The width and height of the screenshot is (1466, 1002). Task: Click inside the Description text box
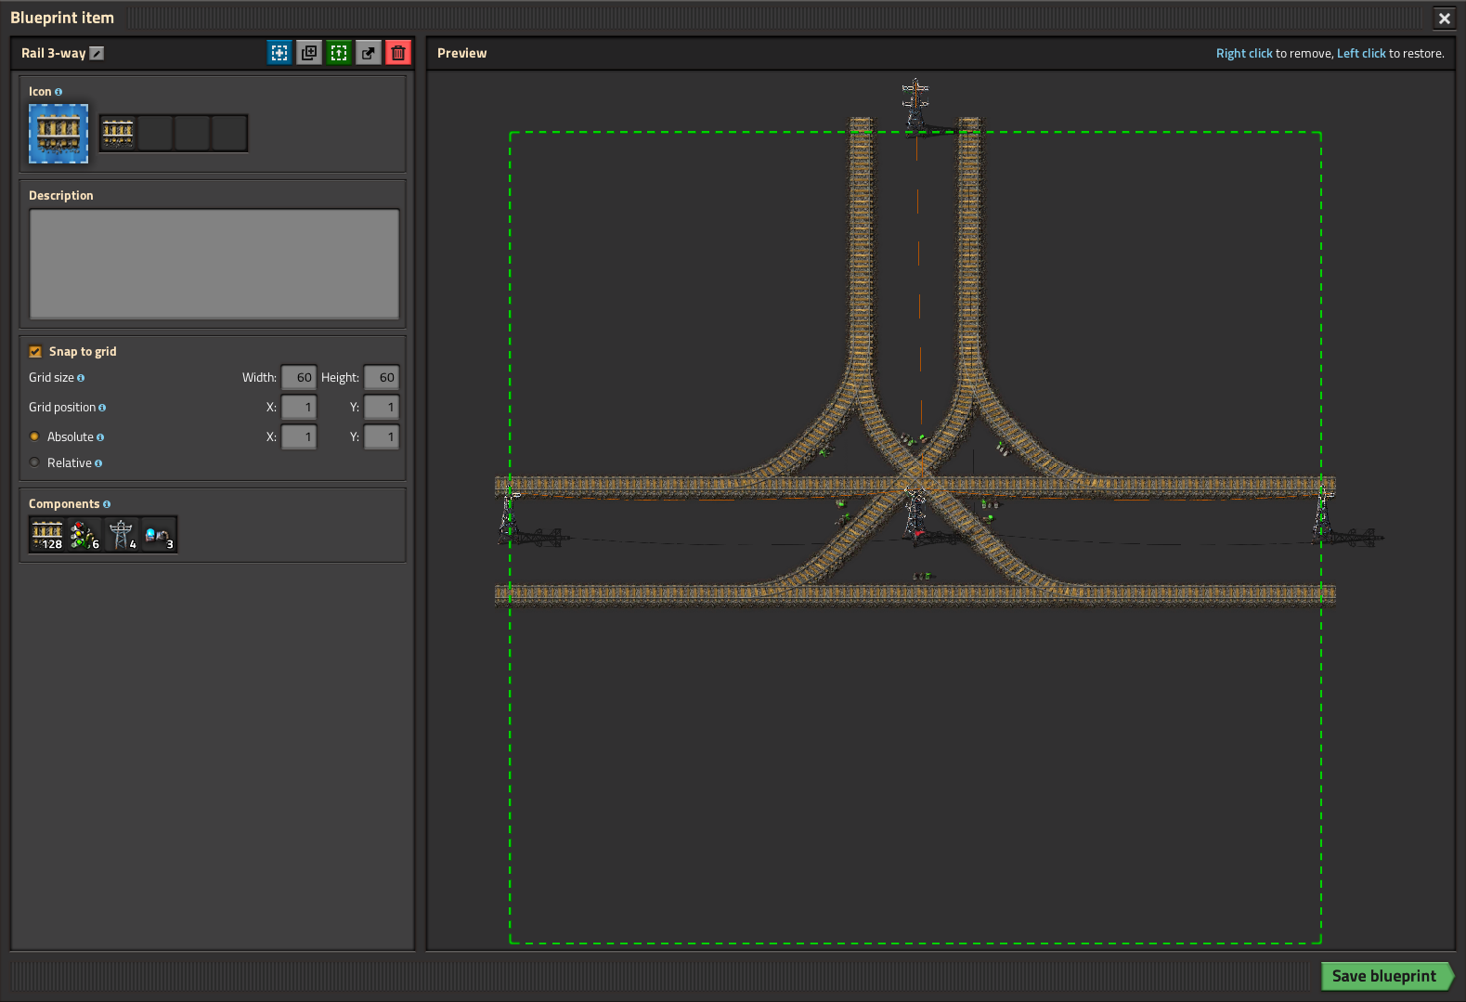pos(214,264)
